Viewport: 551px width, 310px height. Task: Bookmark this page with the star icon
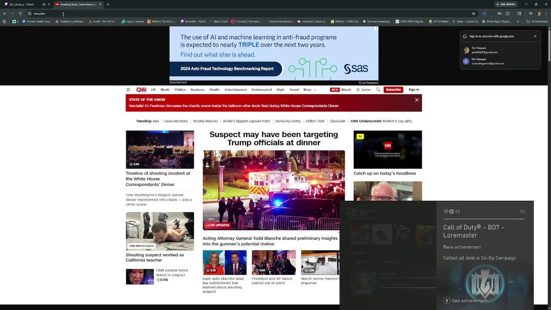(x=474, y=14)
